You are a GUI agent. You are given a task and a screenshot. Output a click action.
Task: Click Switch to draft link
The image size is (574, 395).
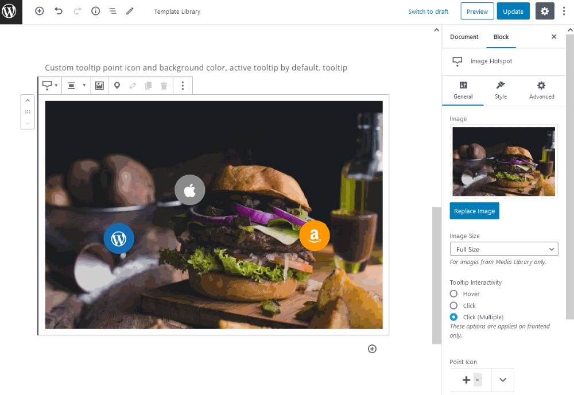click(x=428, y=11)
